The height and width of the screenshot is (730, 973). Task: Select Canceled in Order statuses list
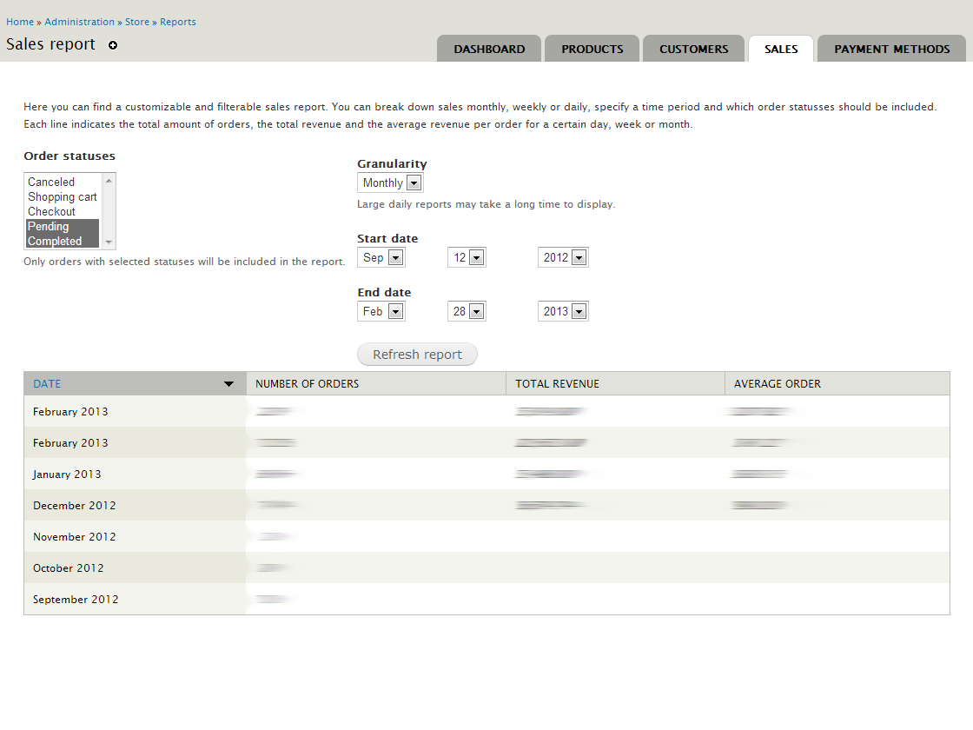pyautogui.click(x=51, y=182)
